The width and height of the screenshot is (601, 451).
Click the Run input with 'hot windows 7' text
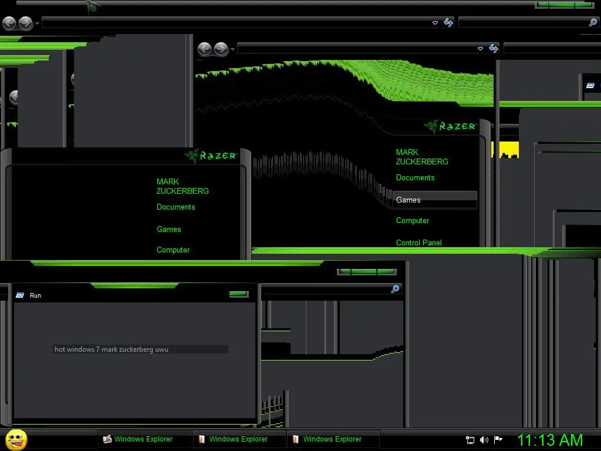click(x=140, y=349)
